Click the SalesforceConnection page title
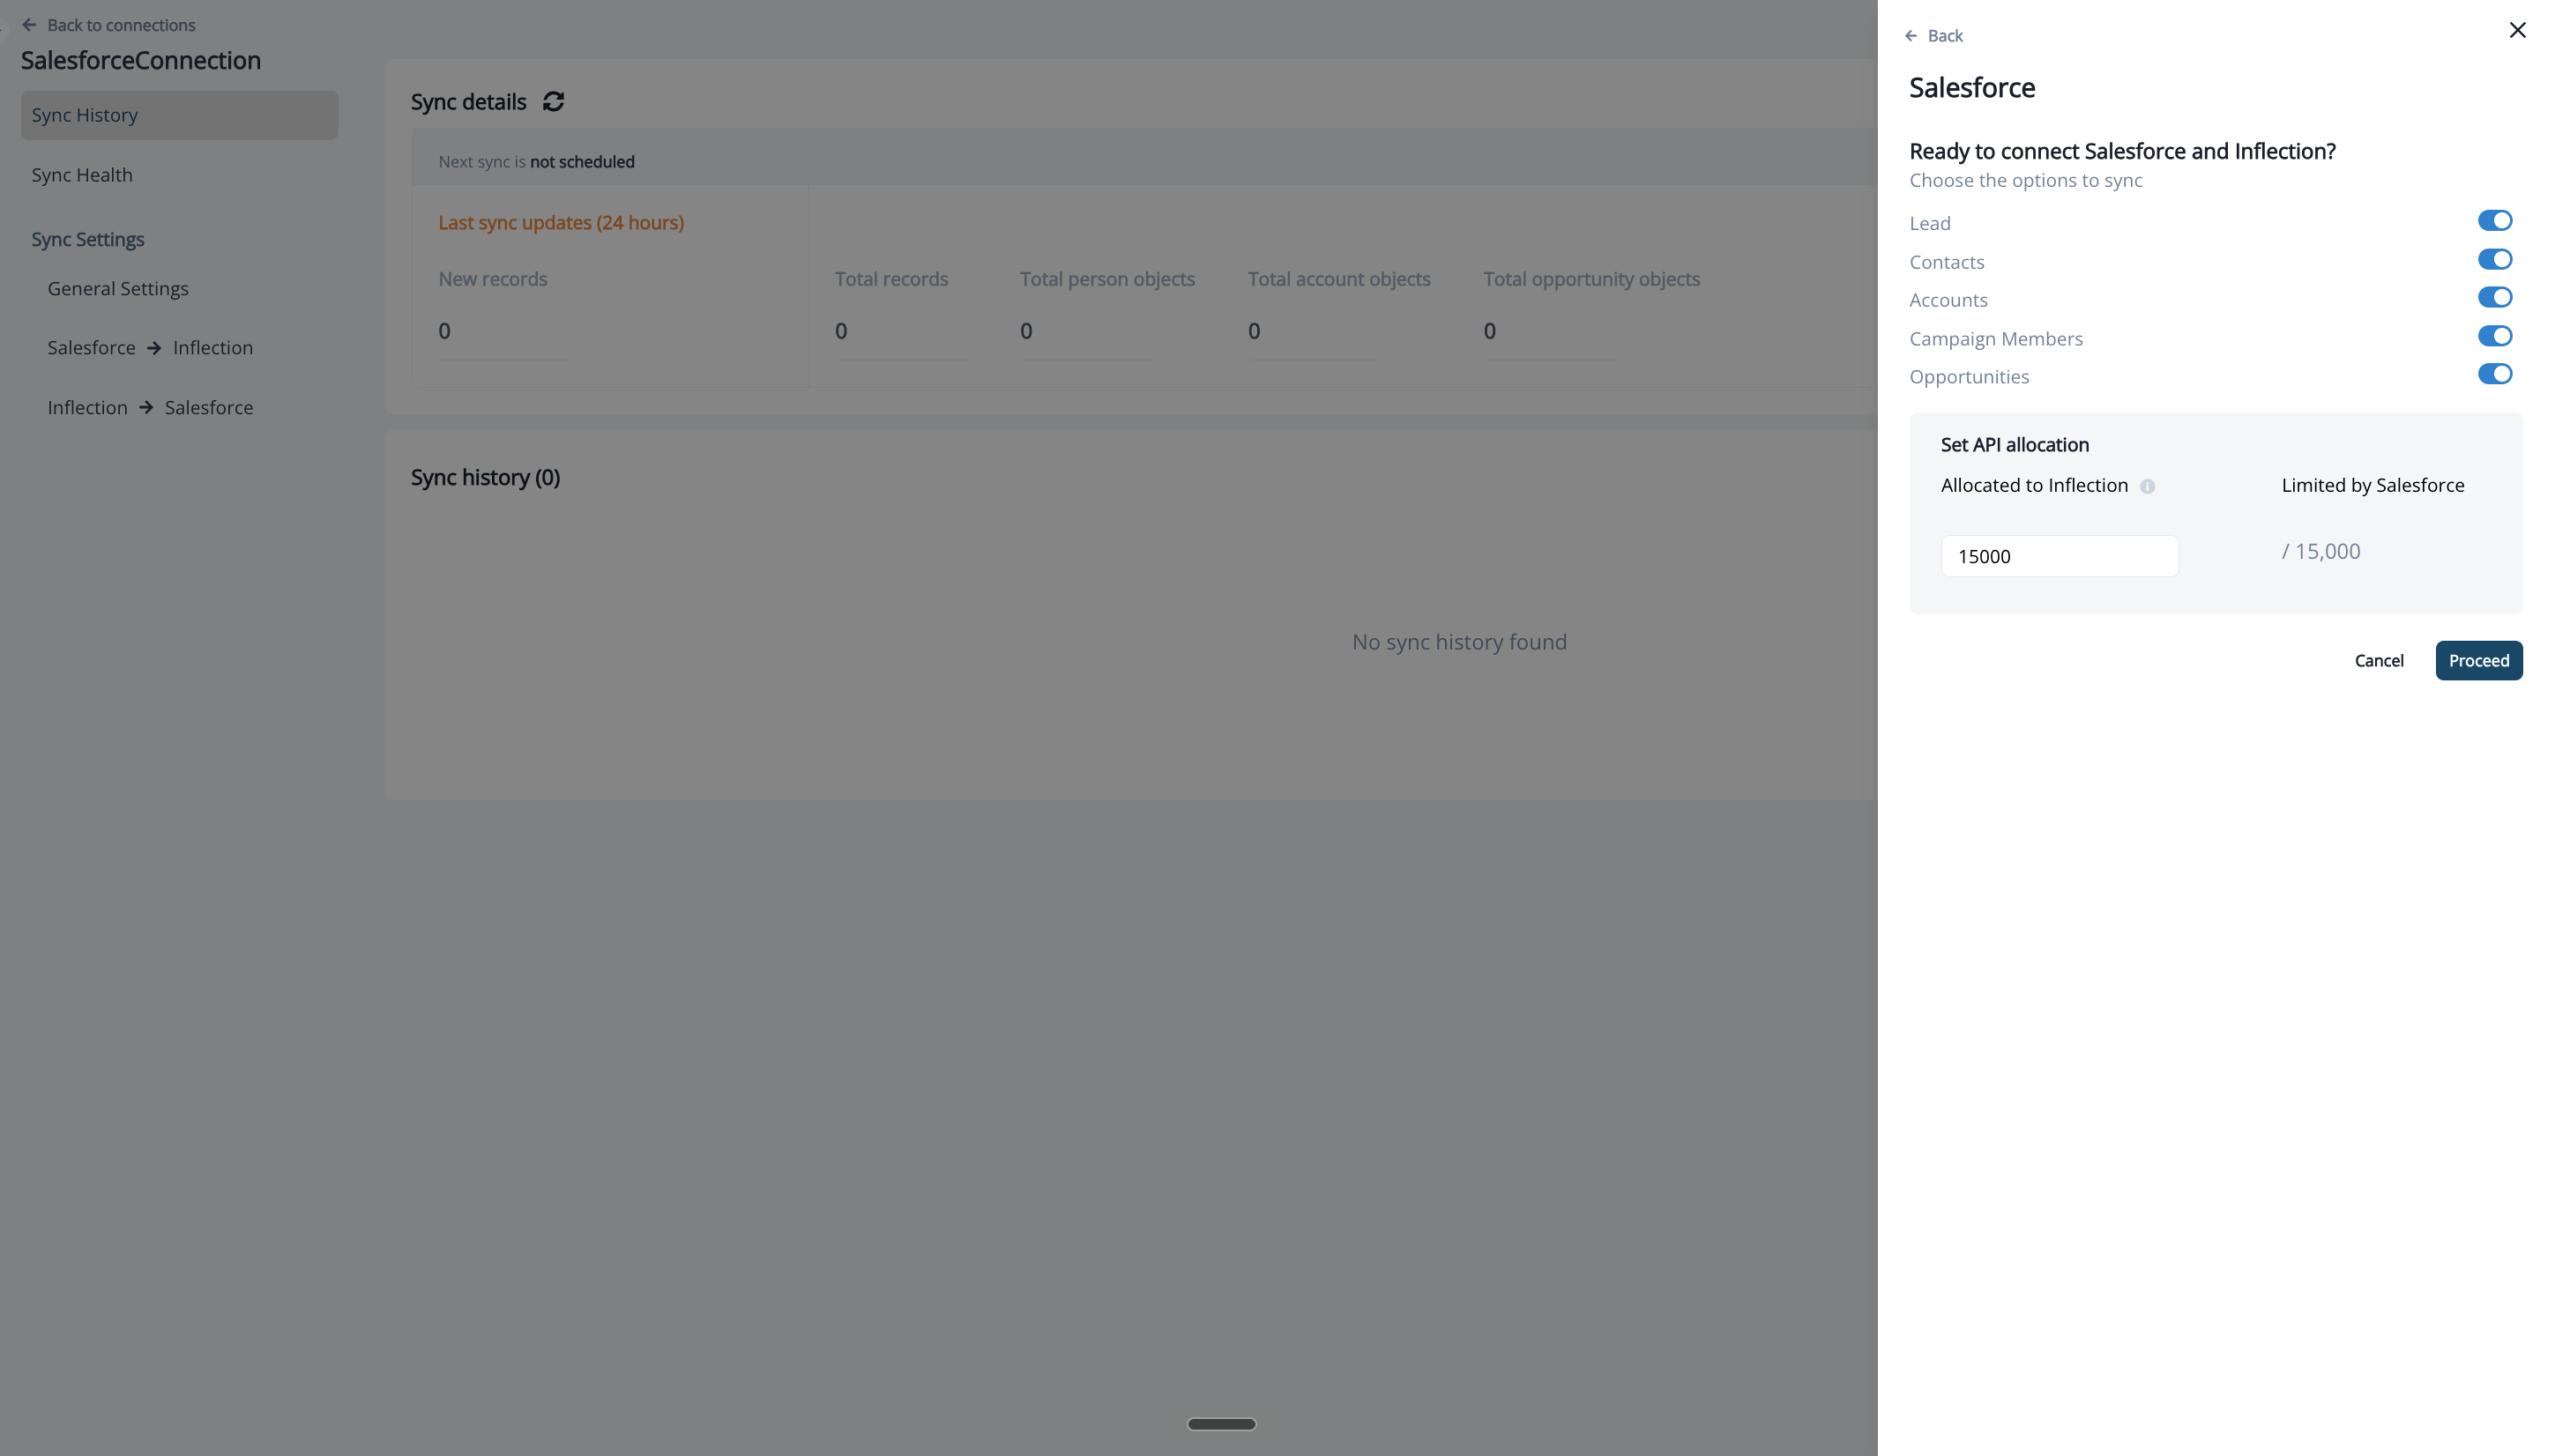Image resolution: width=2555 pixels, height=1456 pixels. click(141, 60)
